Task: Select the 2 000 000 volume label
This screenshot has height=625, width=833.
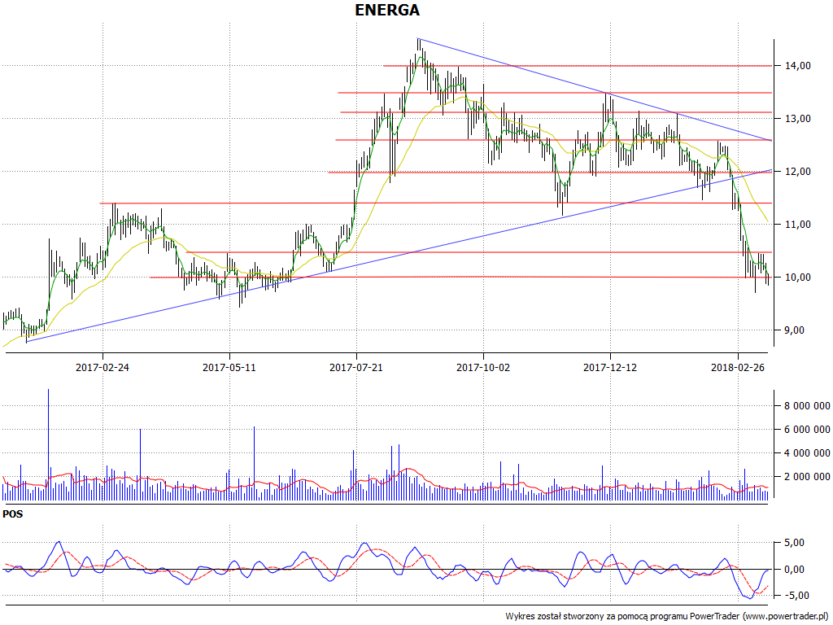Action: pos(808,477)
